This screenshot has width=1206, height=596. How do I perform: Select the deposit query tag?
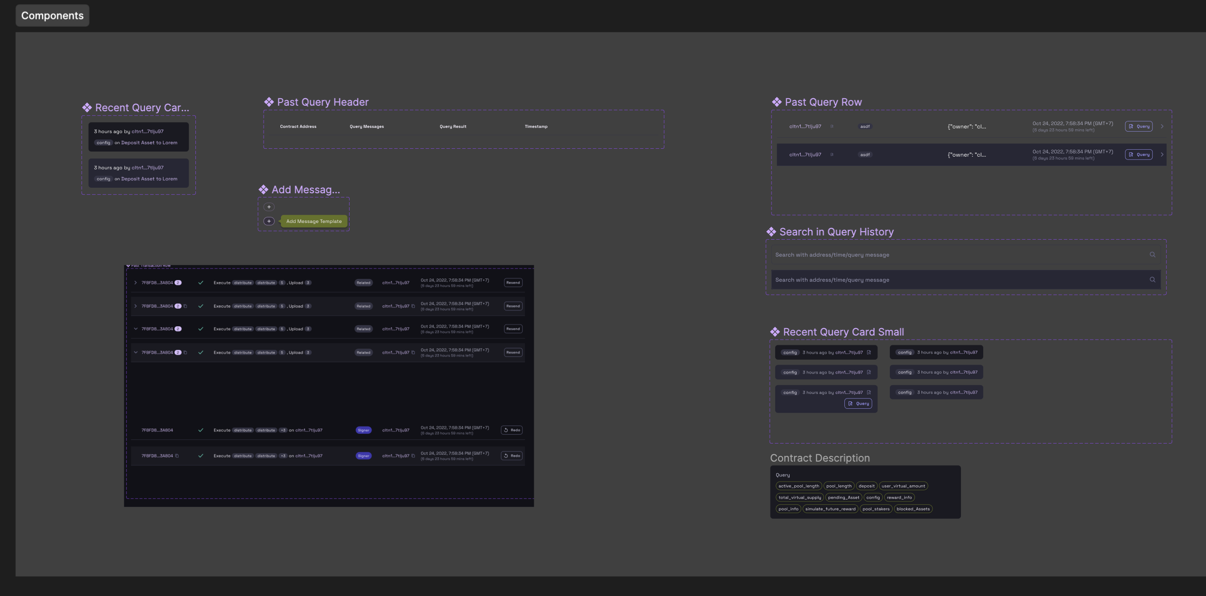pyautogui.click(x=867, y=486)
